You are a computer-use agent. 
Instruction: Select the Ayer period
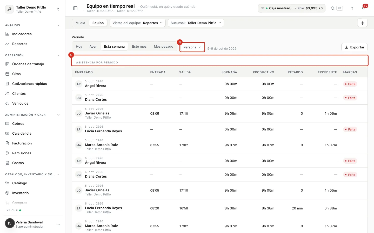coord(93,47)
